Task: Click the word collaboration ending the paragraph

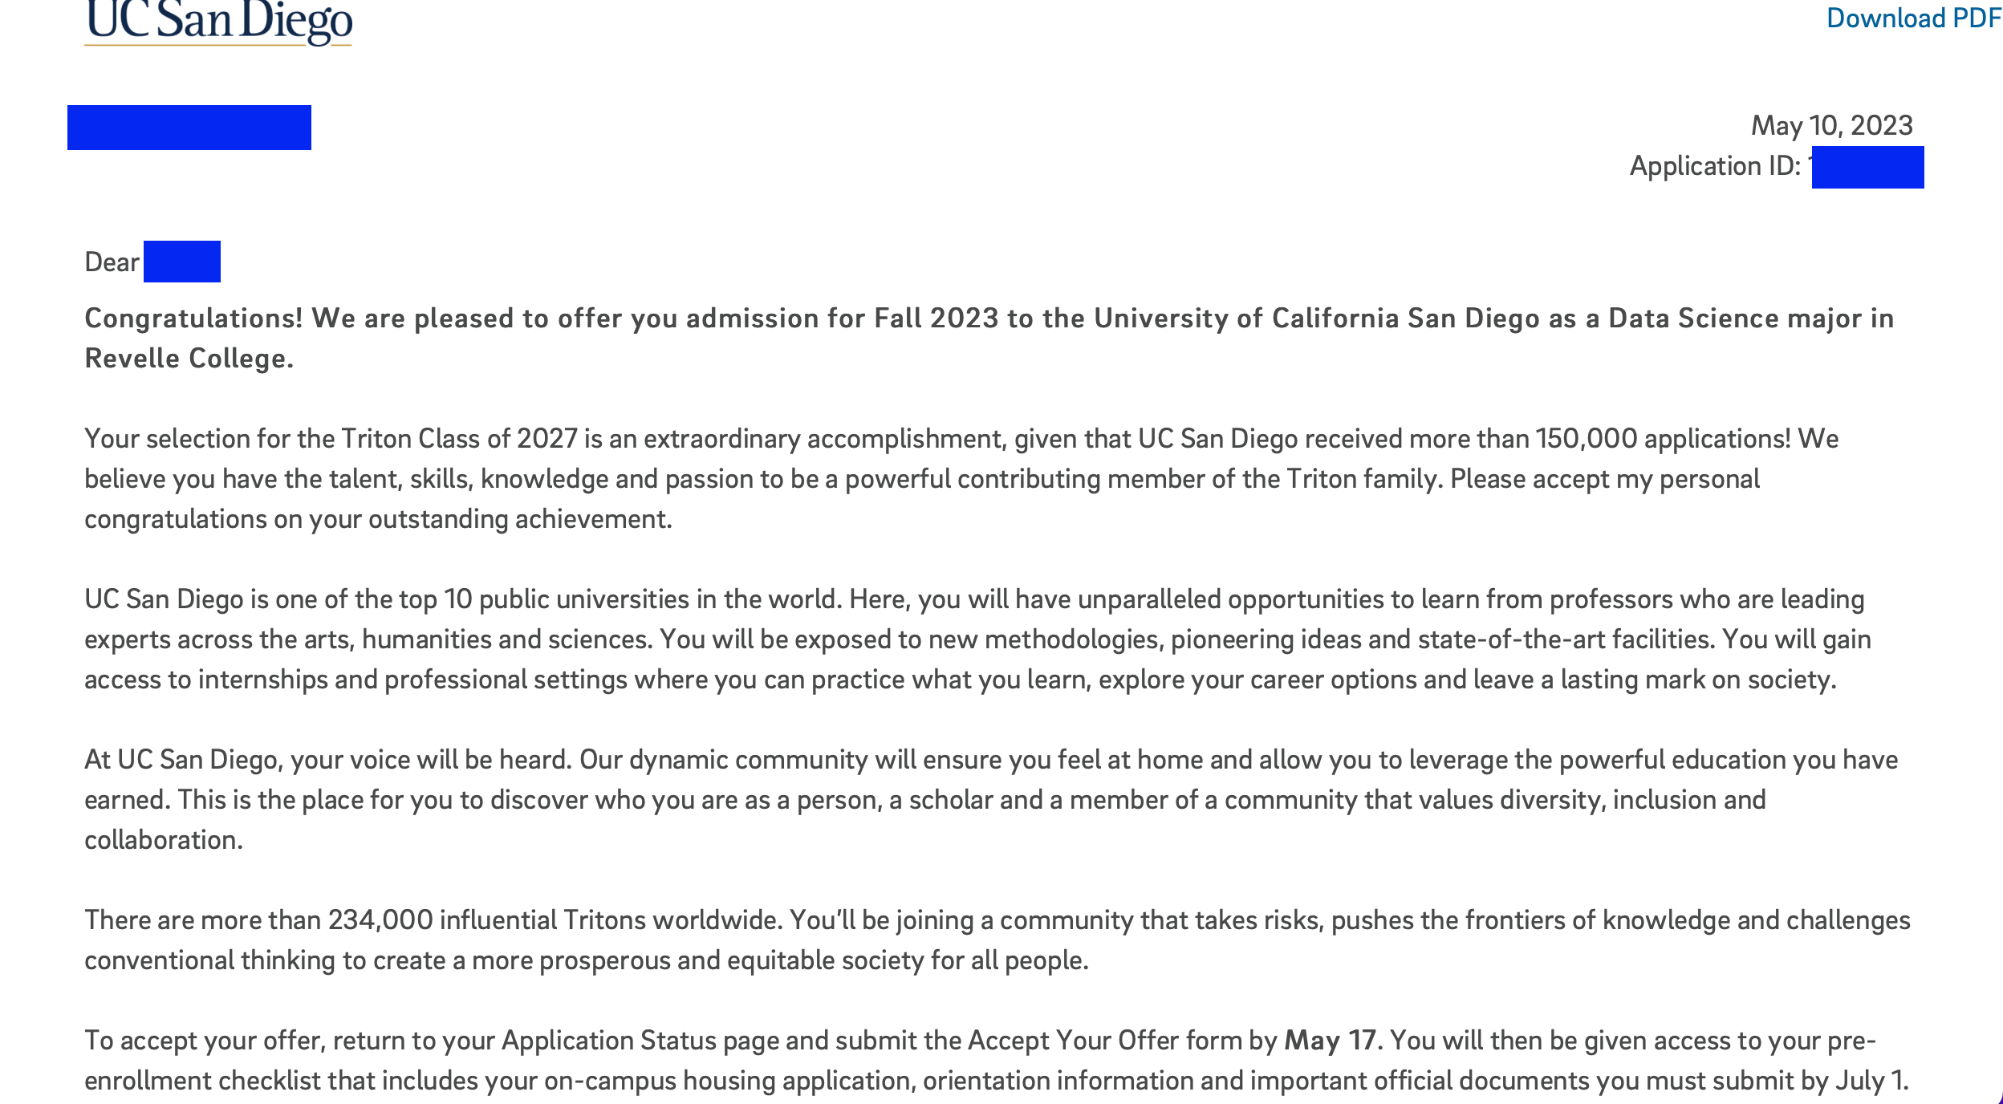Action: pyautogui.click(x=163, y=840)
